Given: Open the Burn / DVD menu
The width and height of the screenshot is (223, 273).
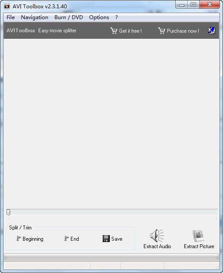Looking at the screenshot, I should tap(69, 17).
